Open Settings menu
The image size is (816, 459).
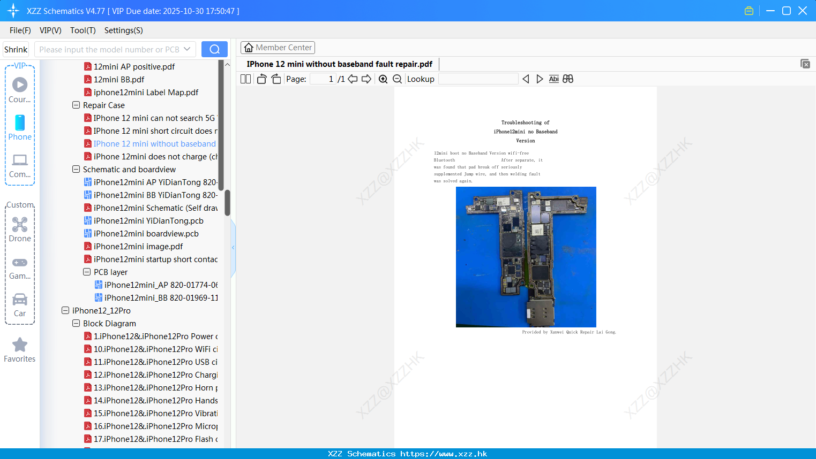click(124, 30)
